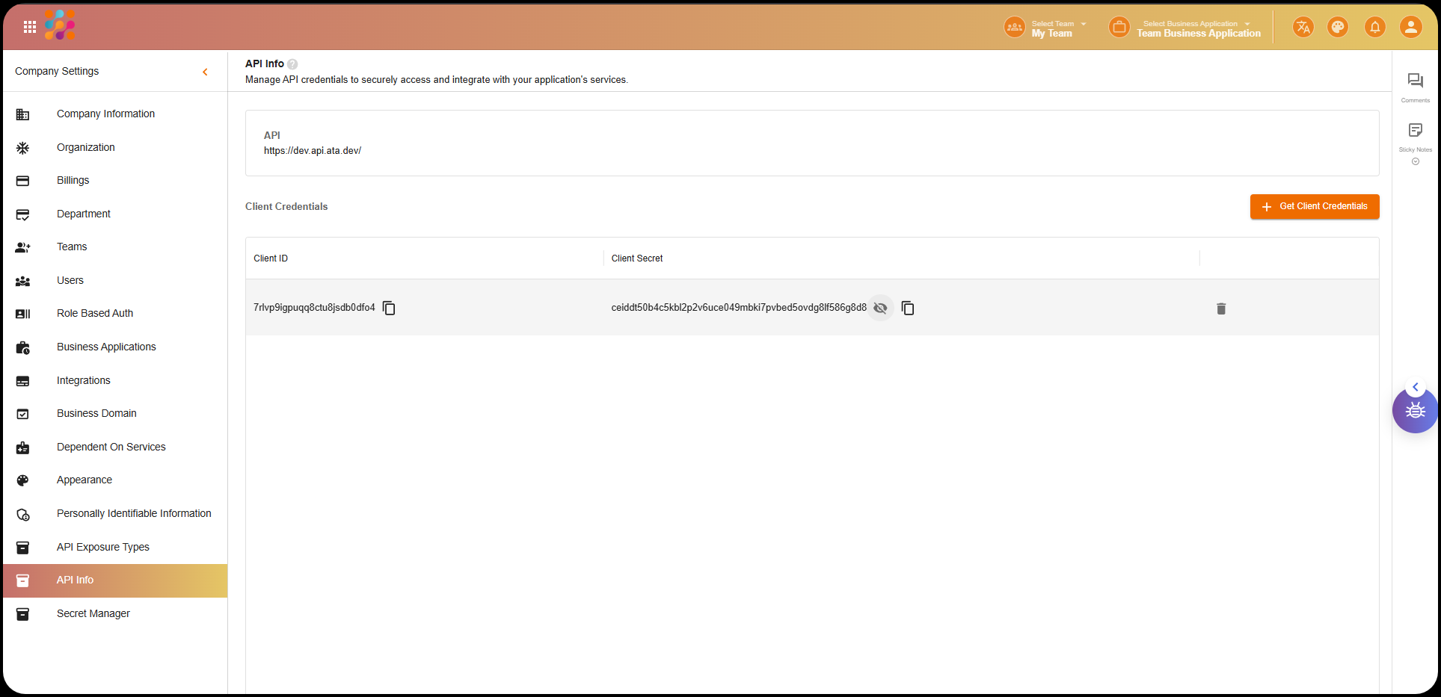Toggle Client Secret visibility
Viewport: 1441px width, 697px height.
point(881,308)
